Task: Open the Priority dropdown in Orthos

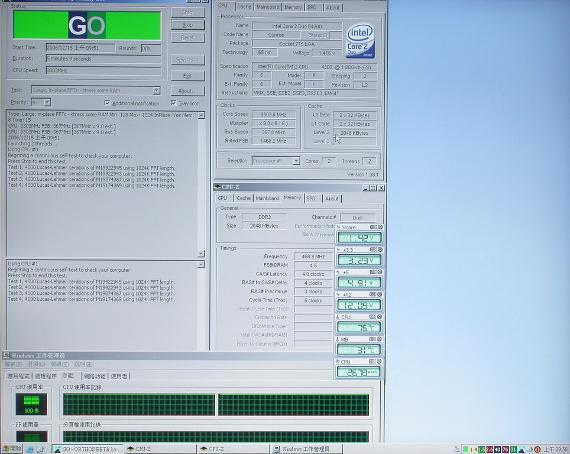Action: pos(47,102)
